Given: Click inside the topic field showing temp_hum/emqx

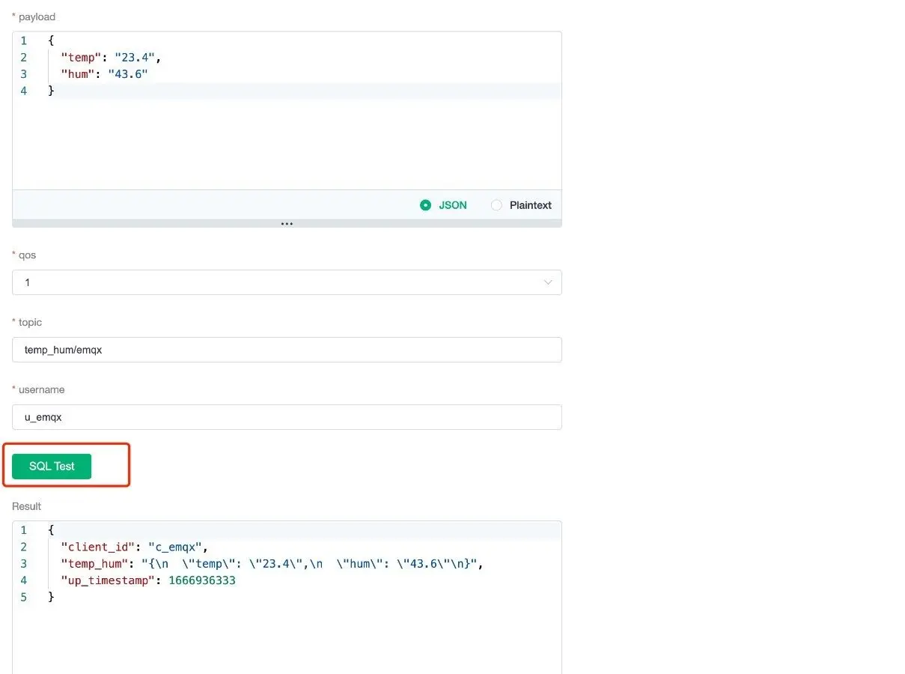Looking at the screenshot, I should [287, 350].
